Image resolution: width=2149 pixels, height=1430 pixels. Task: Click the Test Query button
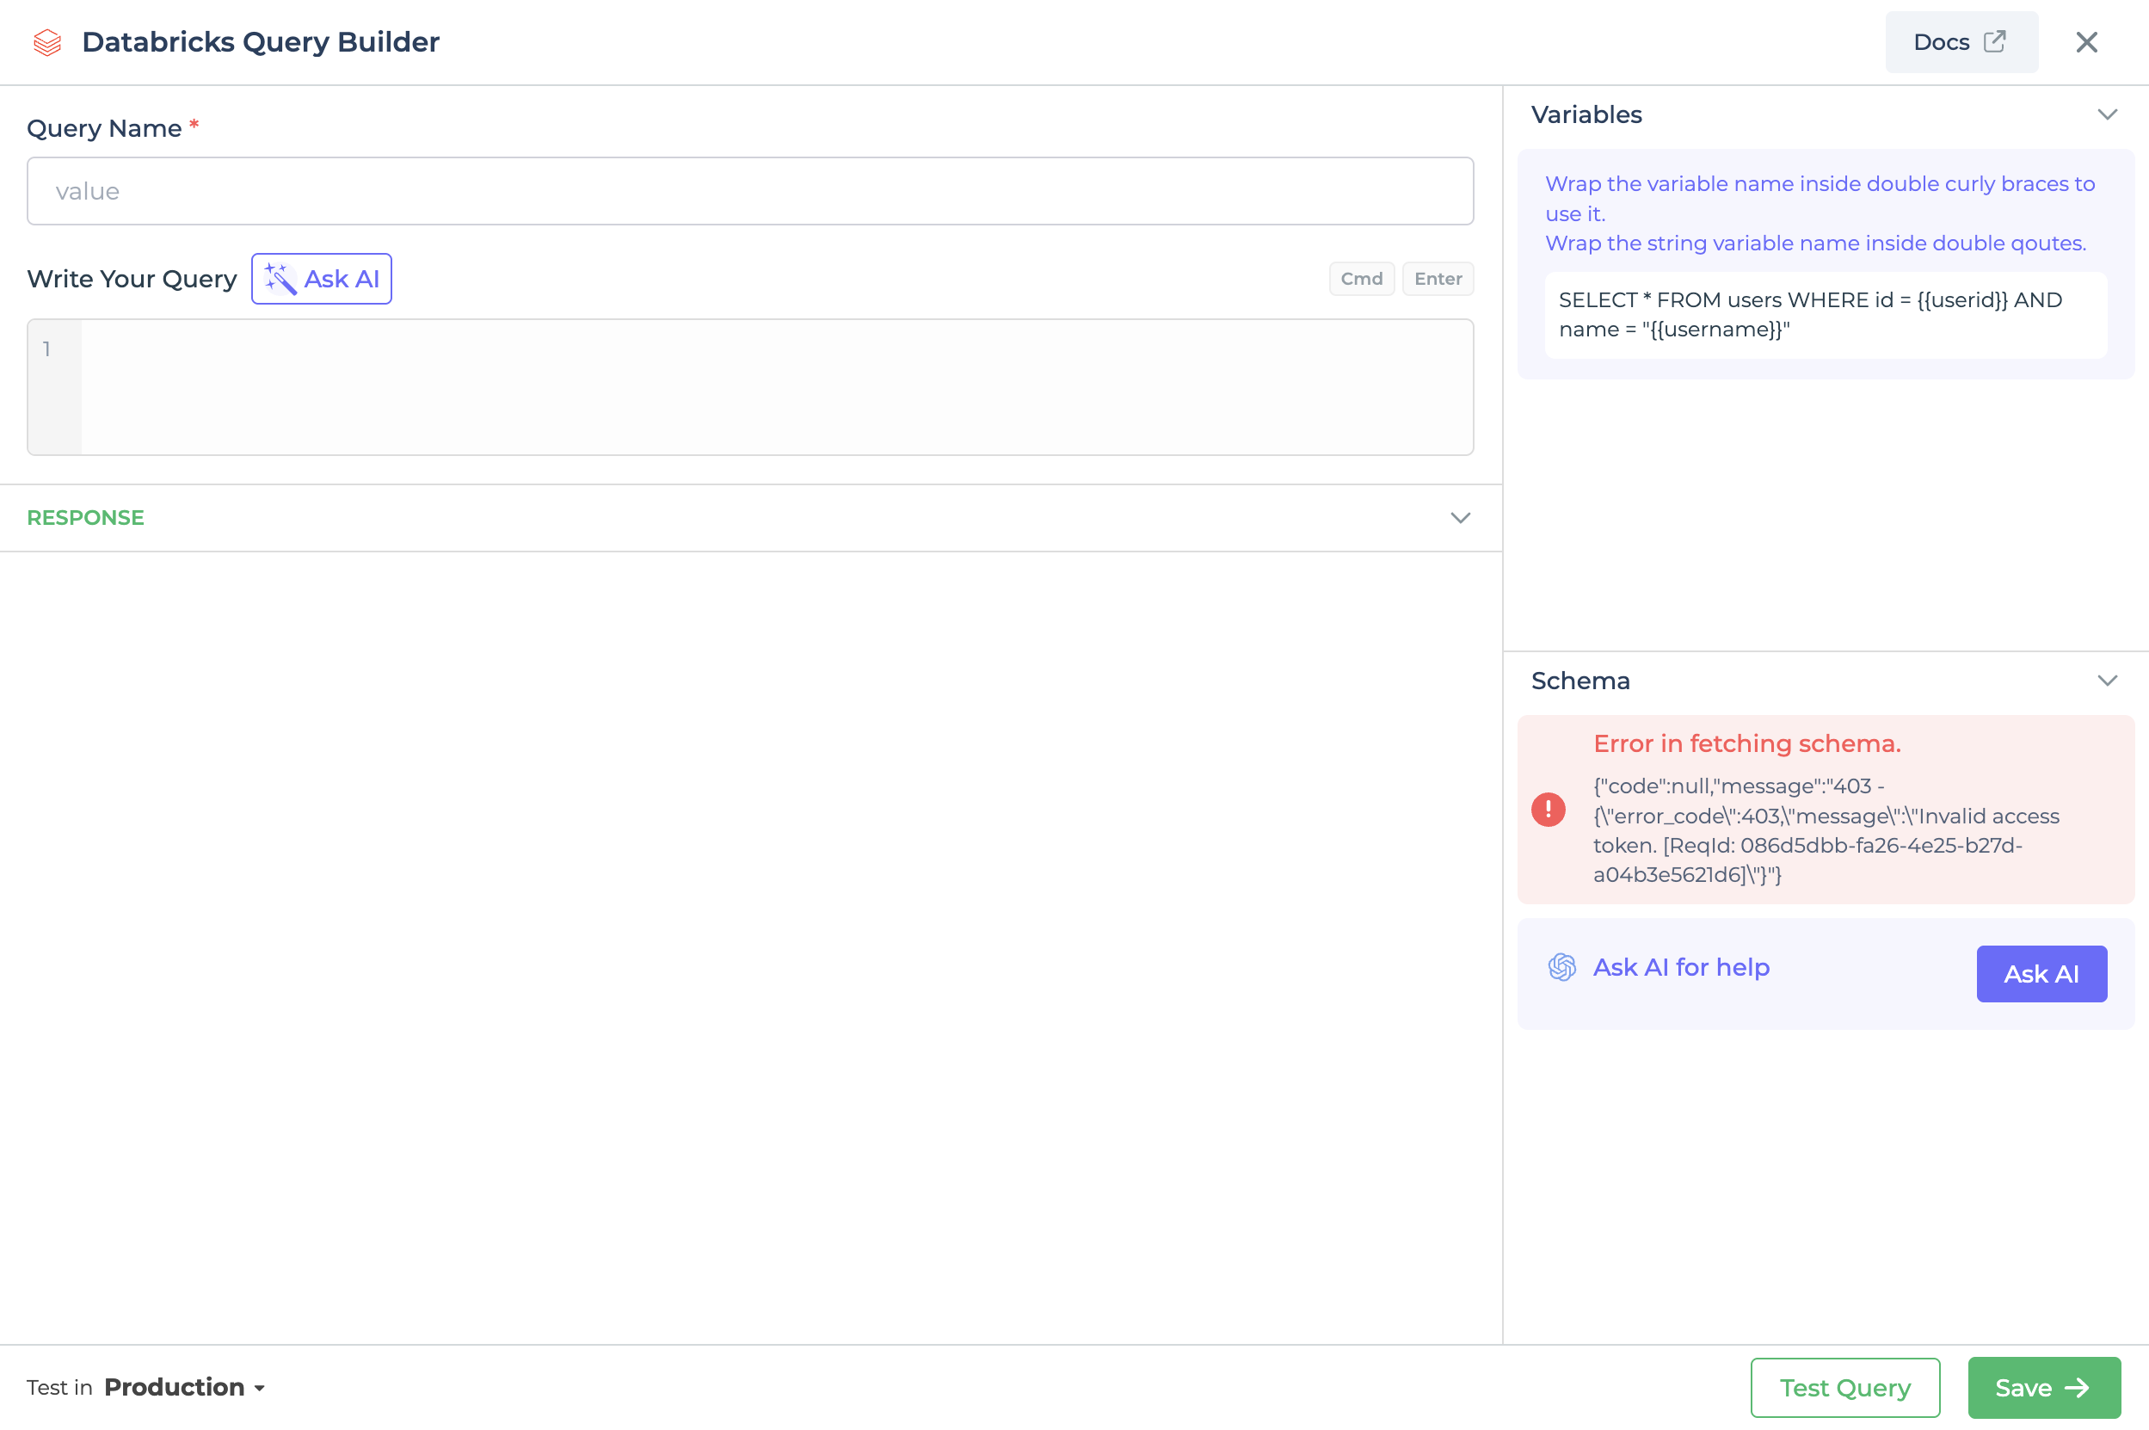click(x=1844, y=1387)
